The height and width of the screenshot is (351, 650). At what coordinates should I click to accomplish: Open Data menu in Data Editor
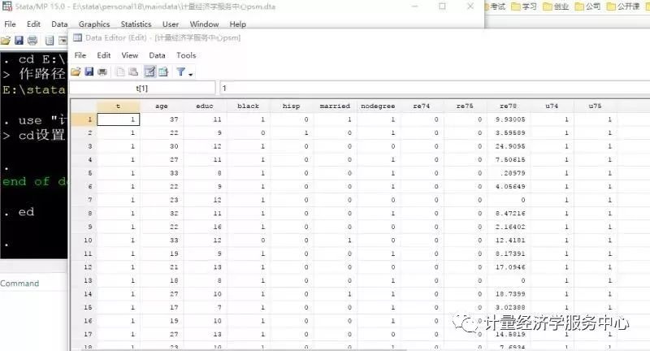[x=157, y=55]
